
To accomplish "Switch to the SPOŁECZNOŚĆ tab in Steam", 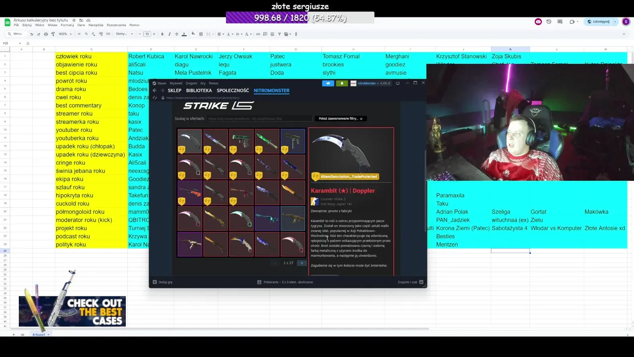I will coord(233,90).
